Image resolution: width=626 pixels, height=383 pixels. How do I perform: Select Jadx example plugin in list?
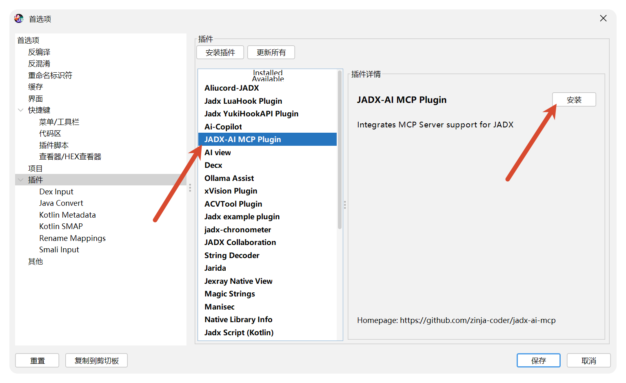coord(267,217)
